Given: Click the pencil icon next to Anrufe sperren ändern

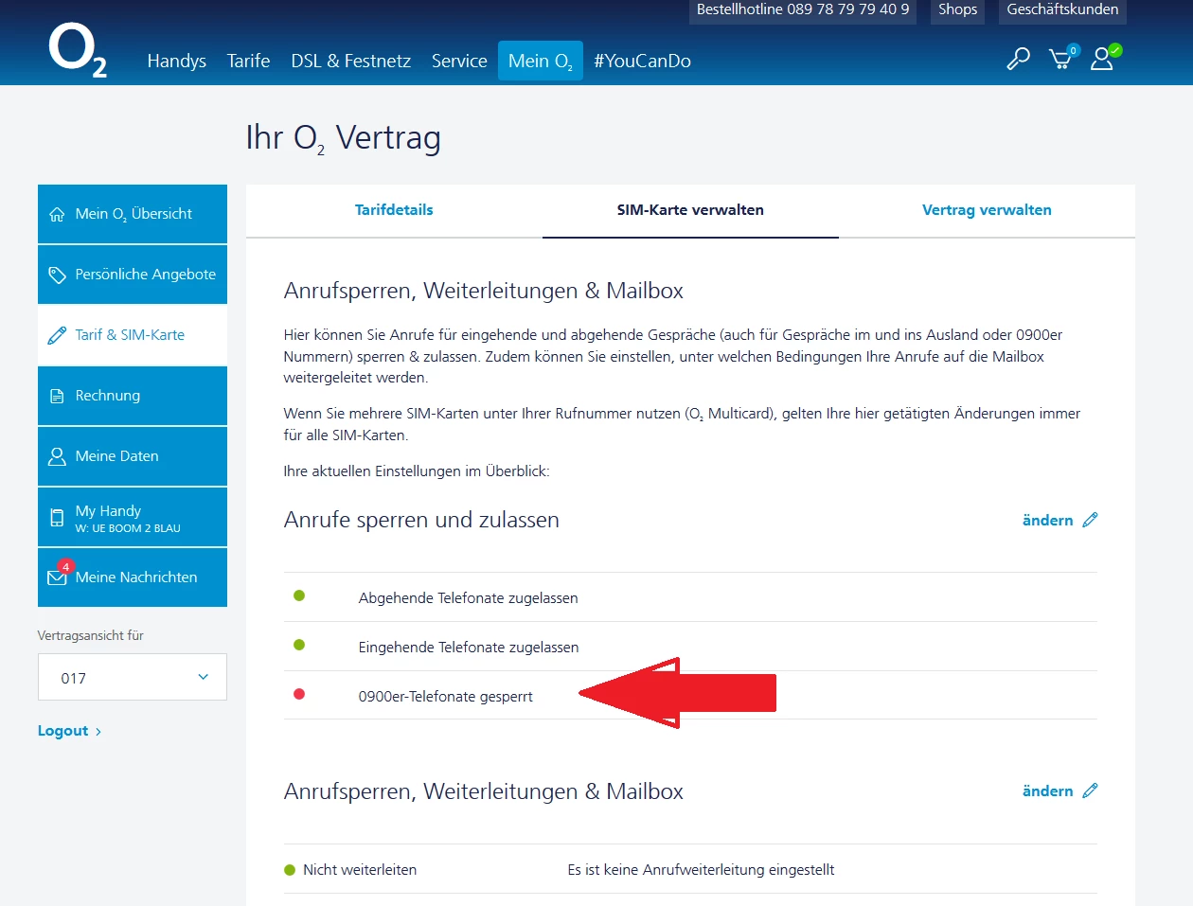Looking at the screenshot, I should (1090, 520).
